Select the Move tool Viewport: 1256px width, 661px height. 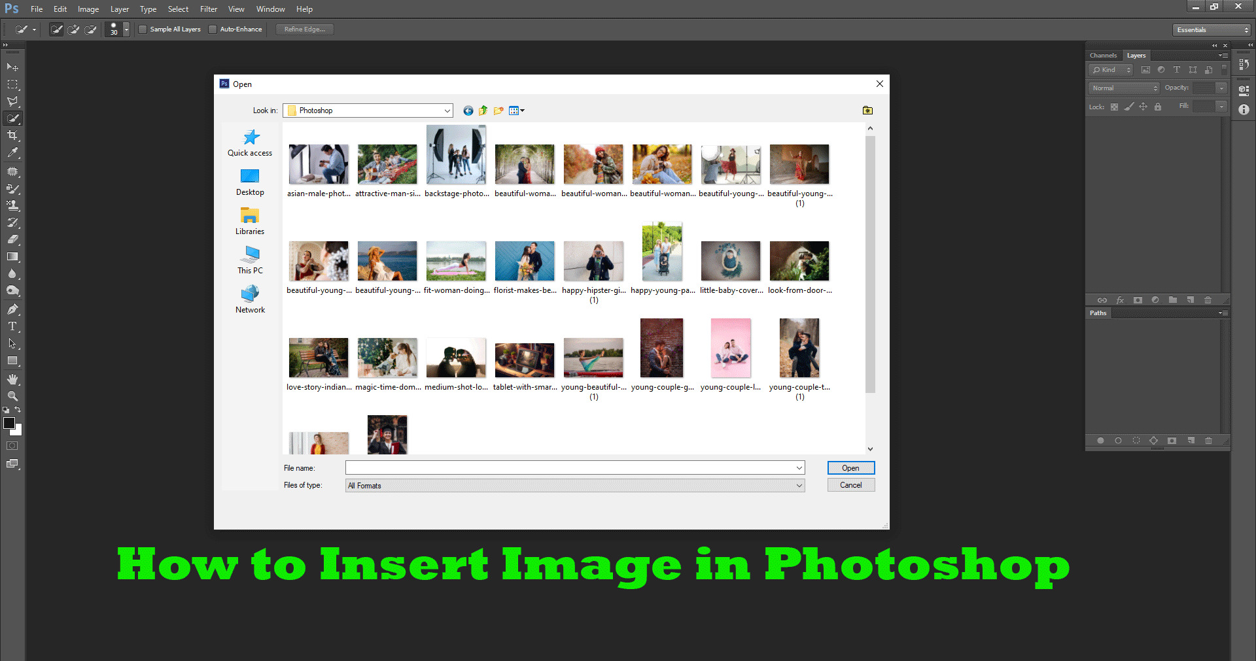click(x=12, y=67)
